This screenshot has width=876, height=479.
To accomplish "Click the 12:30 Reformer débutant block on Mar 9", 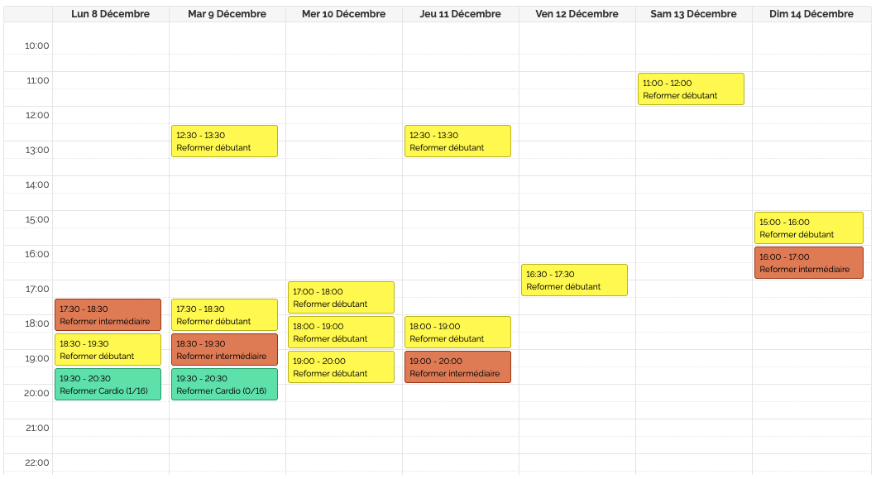I will [x=223, y=141].
